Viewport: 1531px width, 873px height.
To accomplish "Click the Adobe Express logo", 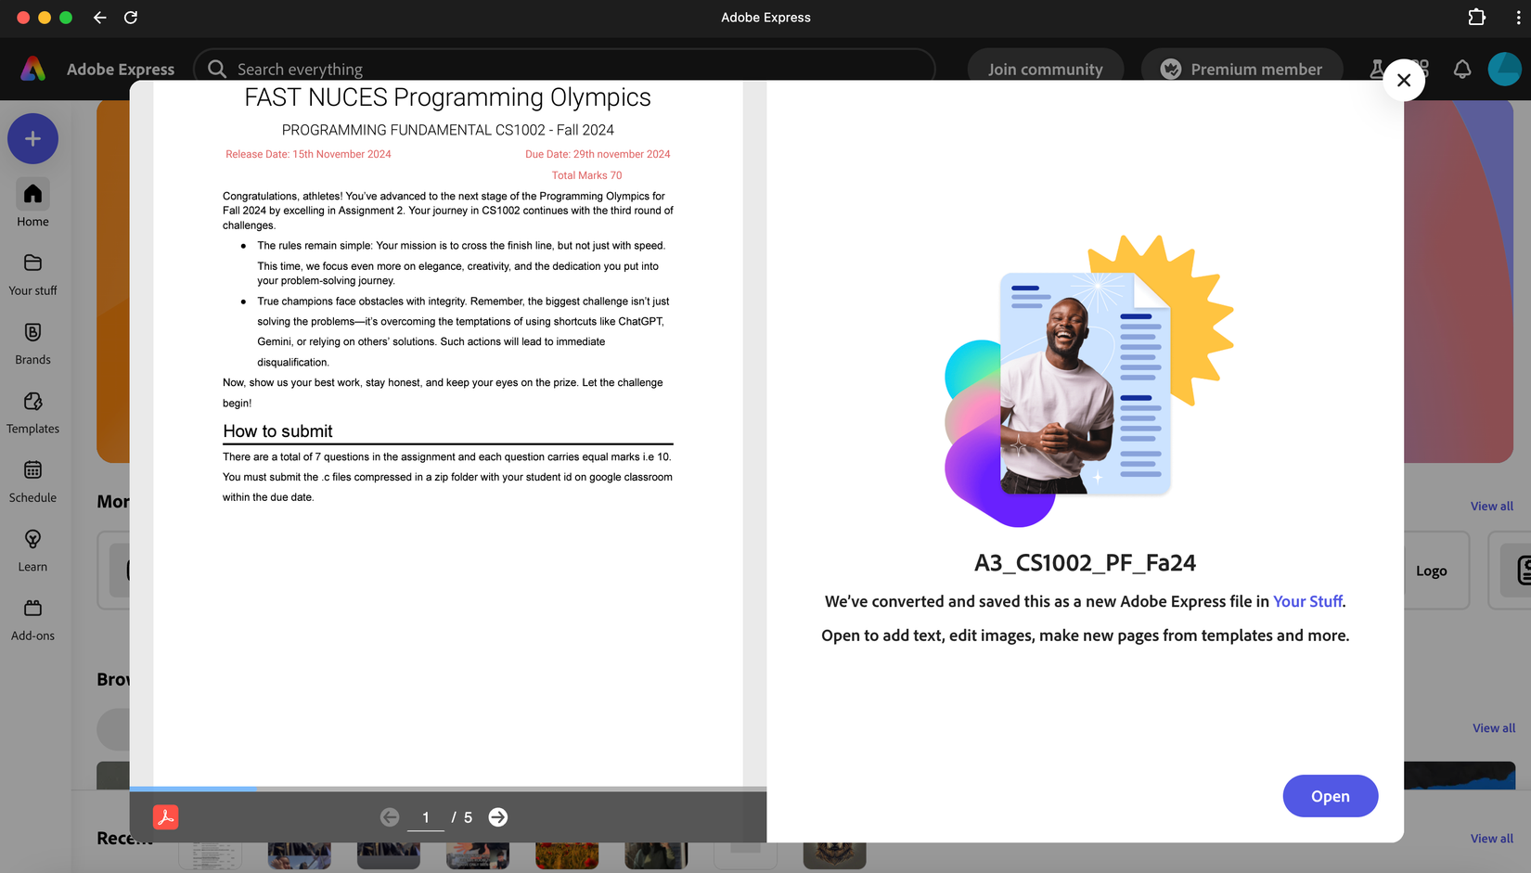I will [x=33, y=69].
